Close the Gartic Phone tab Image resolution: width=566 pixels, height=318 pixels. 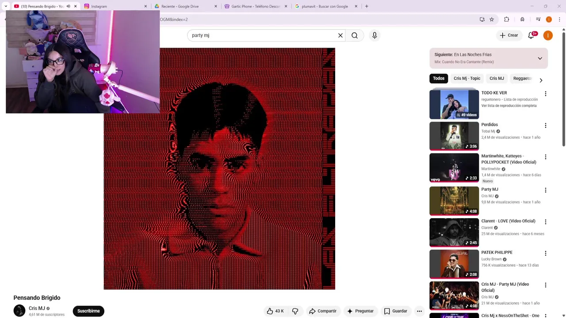pyautogui.click(x=286, y=6)
